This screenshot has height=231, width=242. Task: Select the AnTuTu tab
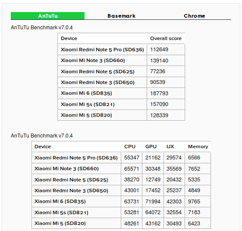coord(48,16)
